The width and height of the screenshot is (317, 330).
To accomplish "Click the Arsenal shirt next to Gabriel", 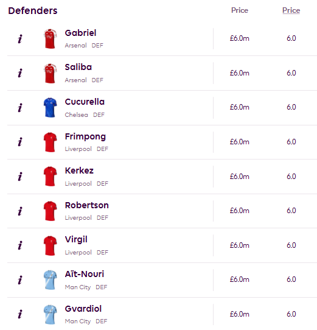I will (x=50, y=39).
